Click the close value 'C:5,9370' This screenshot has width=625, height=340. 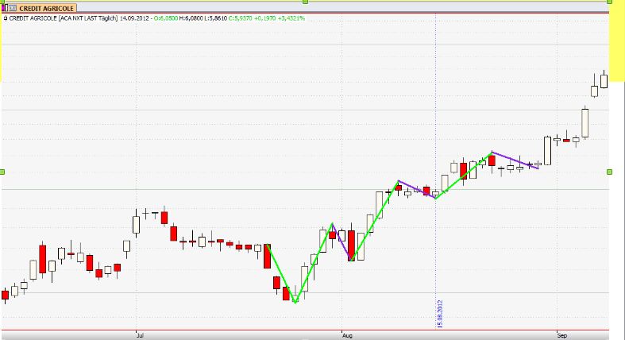[241, 18]
